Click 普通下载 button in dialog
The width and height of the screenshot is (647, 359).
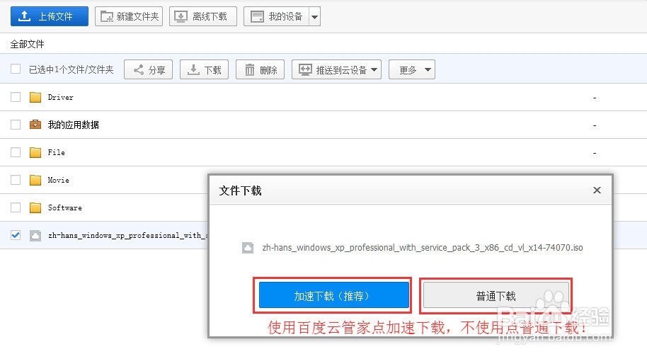pos(496,295)
